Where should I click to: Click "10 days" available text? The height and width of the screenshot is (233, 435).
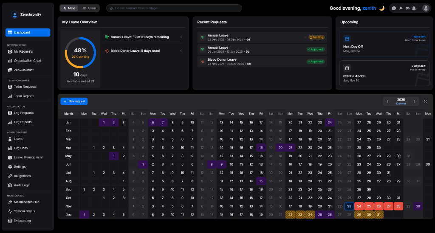click(x=80, y=75)
